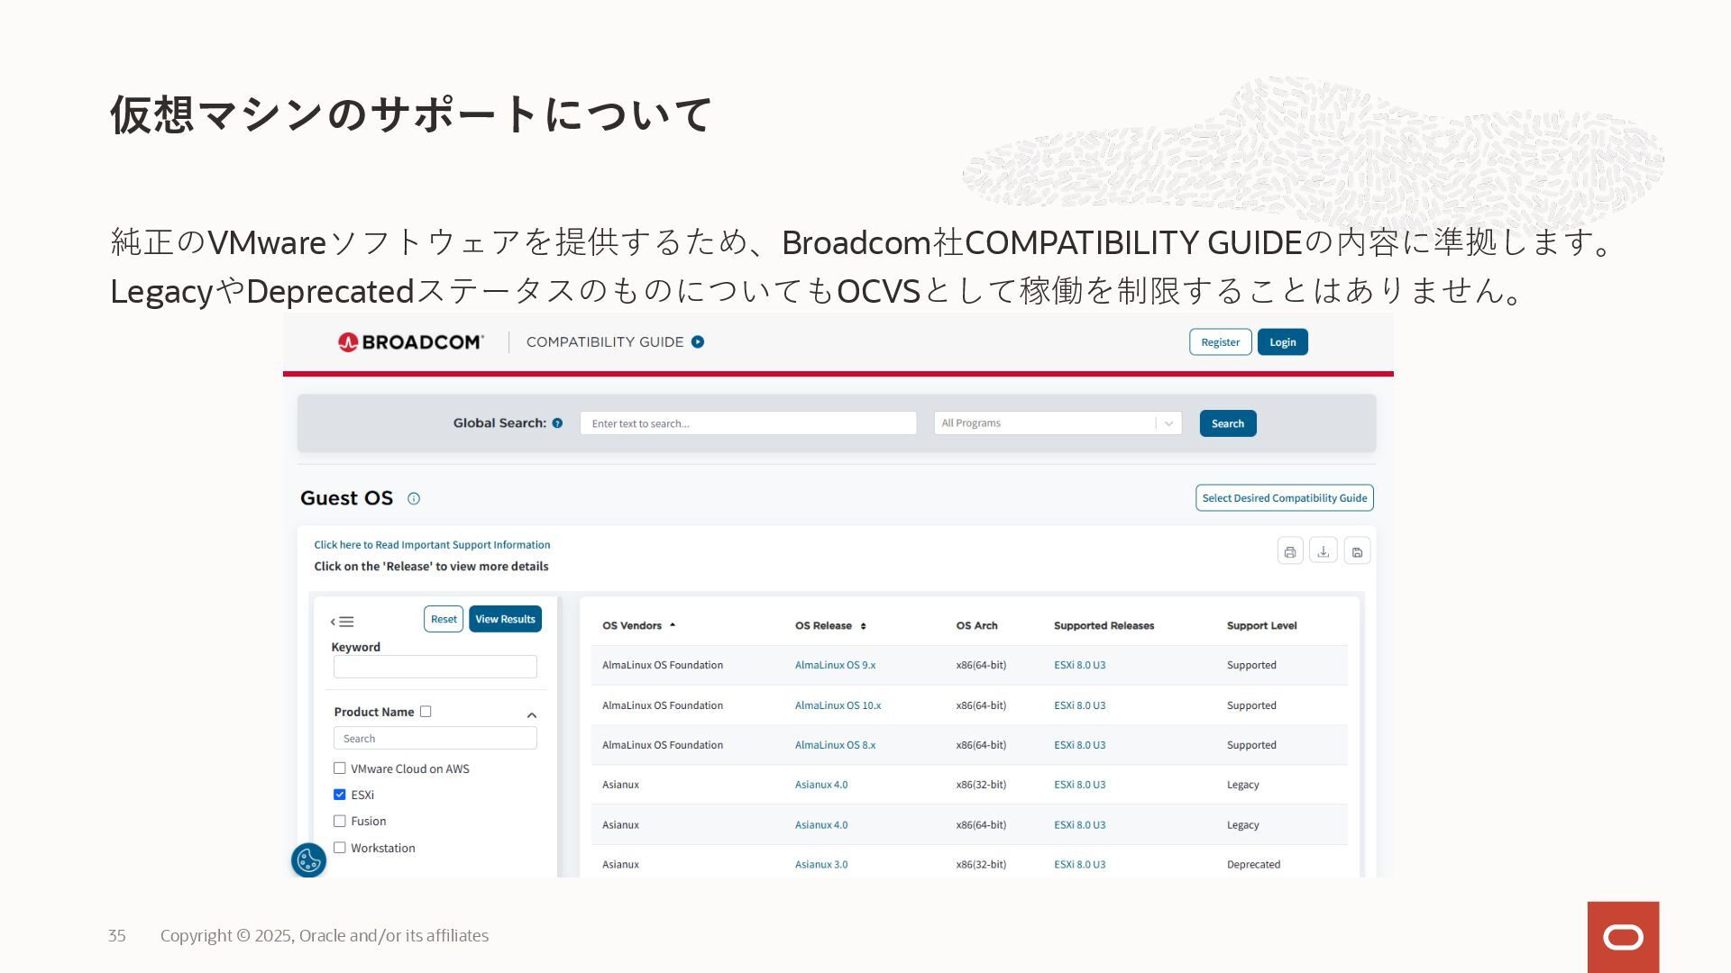Sort by OS Release arrows
Screen dimensions: 1731x973
tap(863, 626)
